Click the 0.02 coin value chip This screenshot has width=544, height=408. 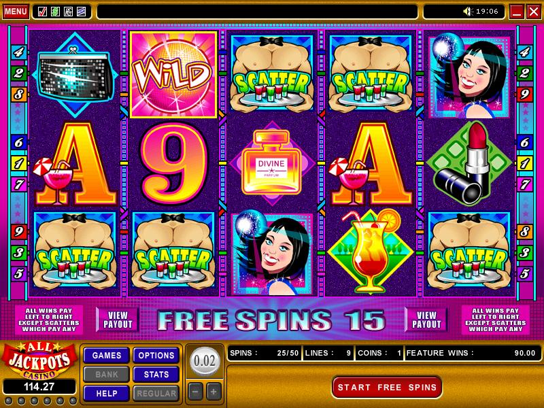205,361
